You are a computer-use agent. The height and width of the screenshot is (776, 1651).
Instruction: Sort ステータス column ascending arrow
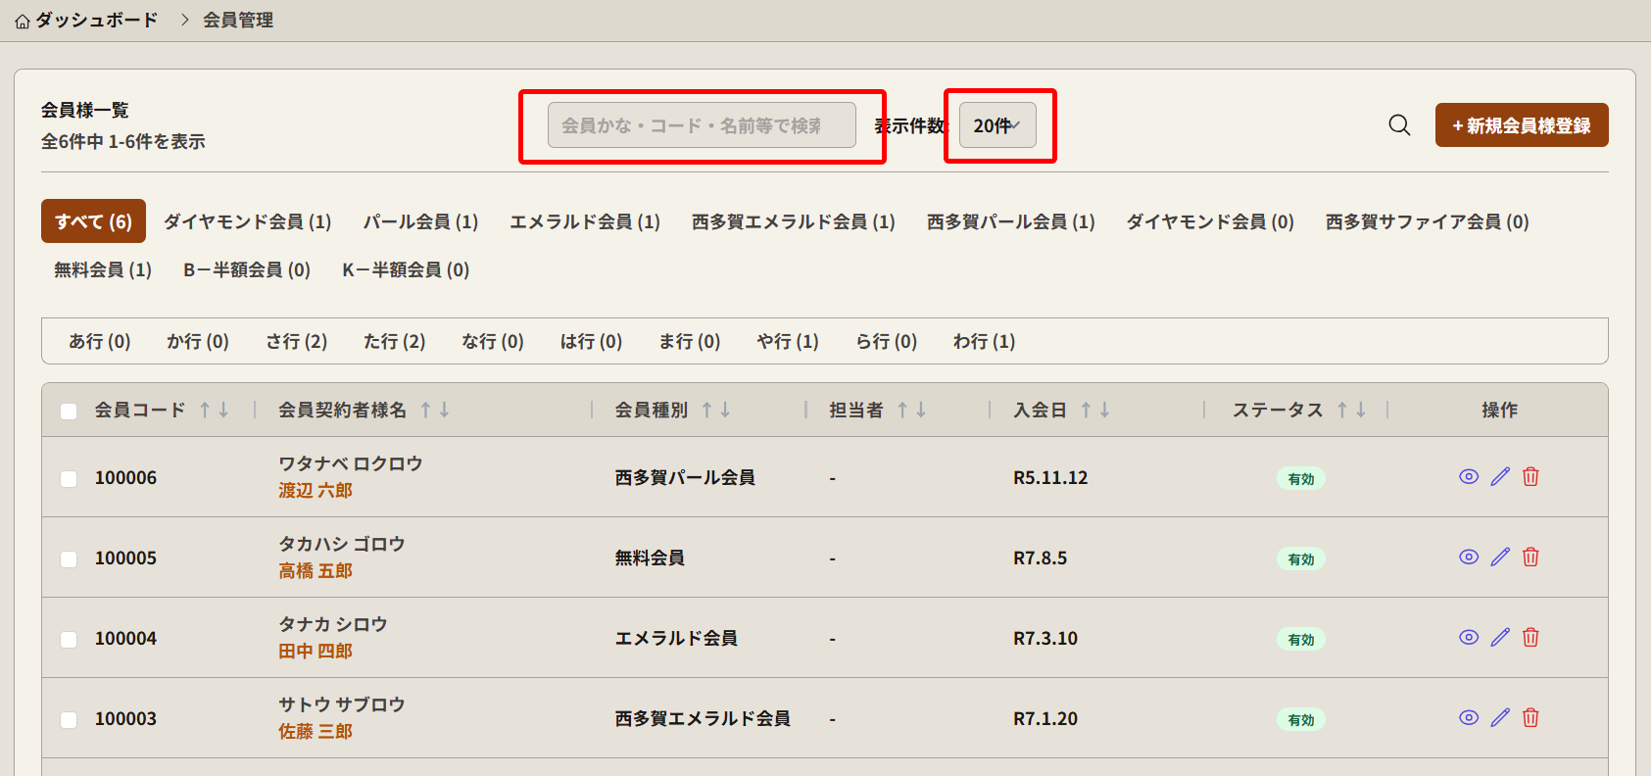(1342, 411)
